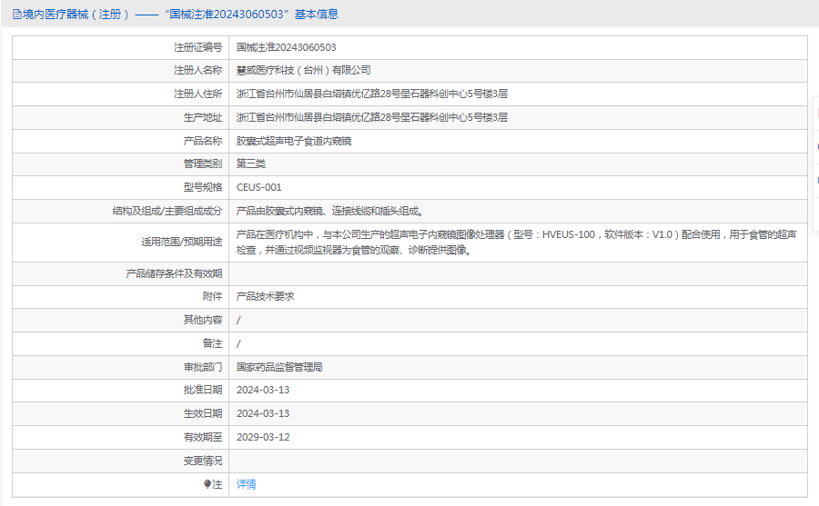Select the address value in the 生产地址 row
Viewport: 819px width, 506px height.
[372, 117]
